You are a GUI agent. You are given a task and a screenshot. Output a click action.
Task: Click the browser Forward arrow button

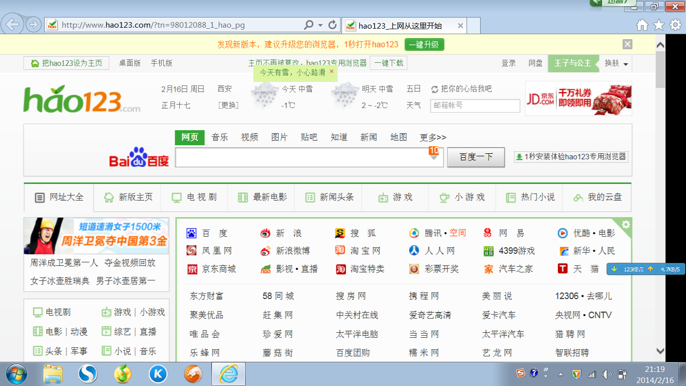33,24
